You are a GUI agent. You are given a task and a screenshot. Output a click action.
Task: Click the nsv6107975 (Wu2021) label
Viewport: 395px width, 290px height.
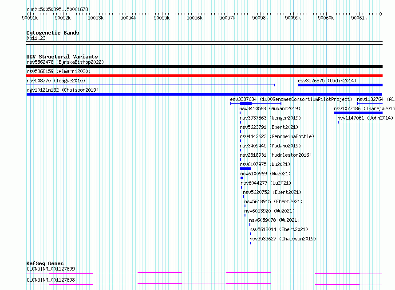(x=265, y=164)
